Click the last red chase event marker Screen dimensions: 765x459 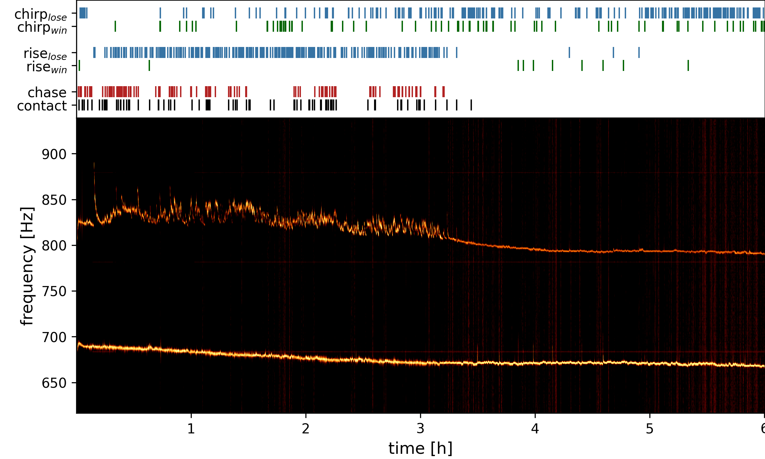click(x=443, y=92)
